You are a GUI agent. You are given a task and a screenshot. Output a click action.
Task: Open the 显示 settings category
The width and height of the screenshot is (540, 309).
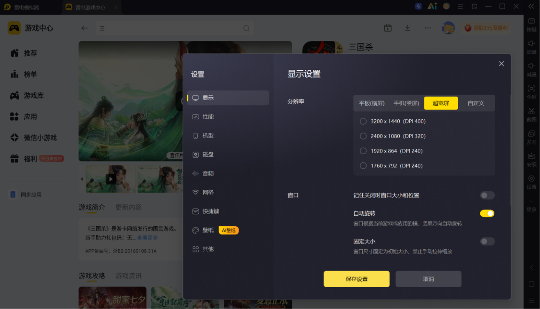point(228,98)
